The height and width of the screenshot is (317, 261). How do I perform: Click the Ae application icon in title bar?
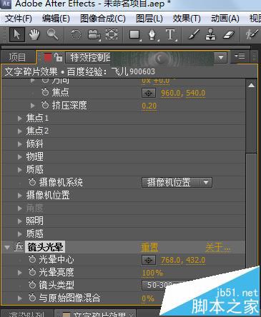(6, 4)
